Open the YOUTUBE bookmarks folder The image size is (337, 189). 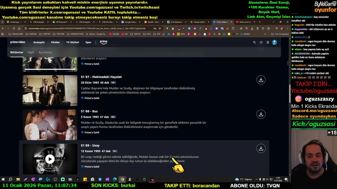tap(58, 34)
